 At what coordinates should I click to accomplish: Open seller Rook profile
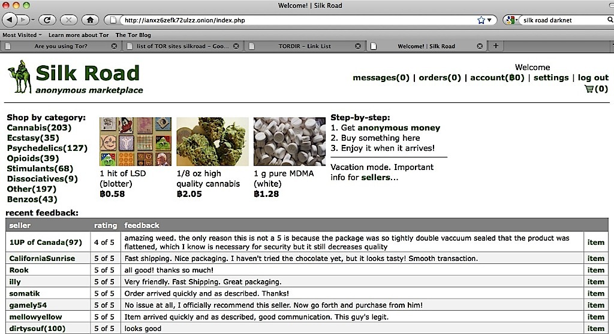click(19, 270)
